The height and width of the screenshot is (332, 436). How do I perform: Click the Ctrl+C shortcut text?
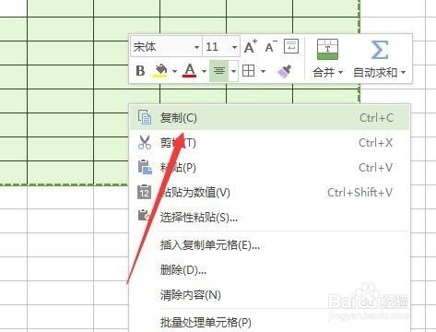tap(377, 118)
